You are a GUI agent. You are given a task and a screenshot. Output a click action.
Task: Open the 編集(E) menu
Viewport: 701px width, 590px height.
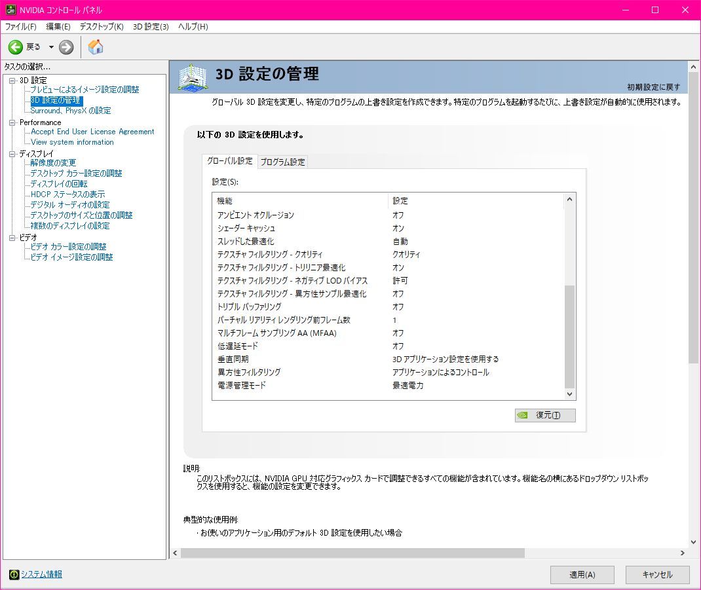[58, 27]
